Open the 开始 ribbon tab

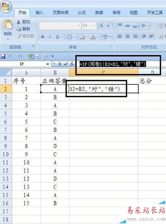22,13
